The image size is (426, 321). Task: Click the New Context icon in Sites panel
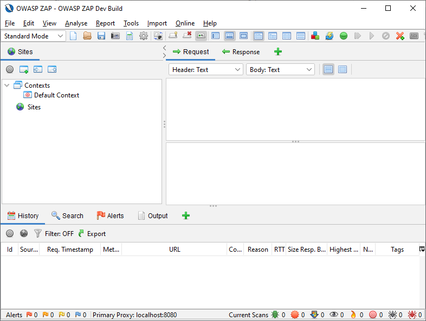(x=24, y=69)
